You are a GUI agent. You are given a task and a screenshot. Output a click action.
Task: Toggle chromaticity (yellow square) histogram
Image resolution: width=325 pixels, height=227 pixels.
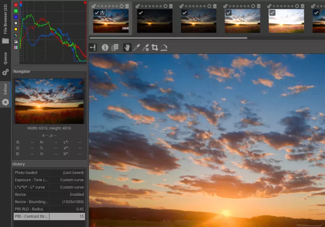click(16, 29)
